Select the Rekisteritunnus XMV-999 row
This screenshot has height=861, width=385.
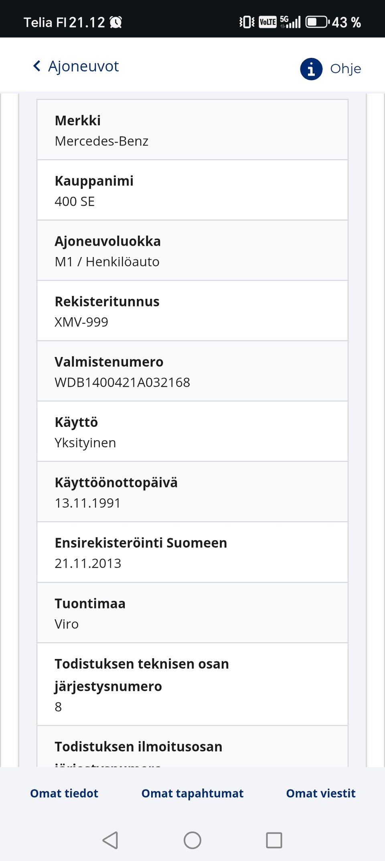(x=192, y=311)
